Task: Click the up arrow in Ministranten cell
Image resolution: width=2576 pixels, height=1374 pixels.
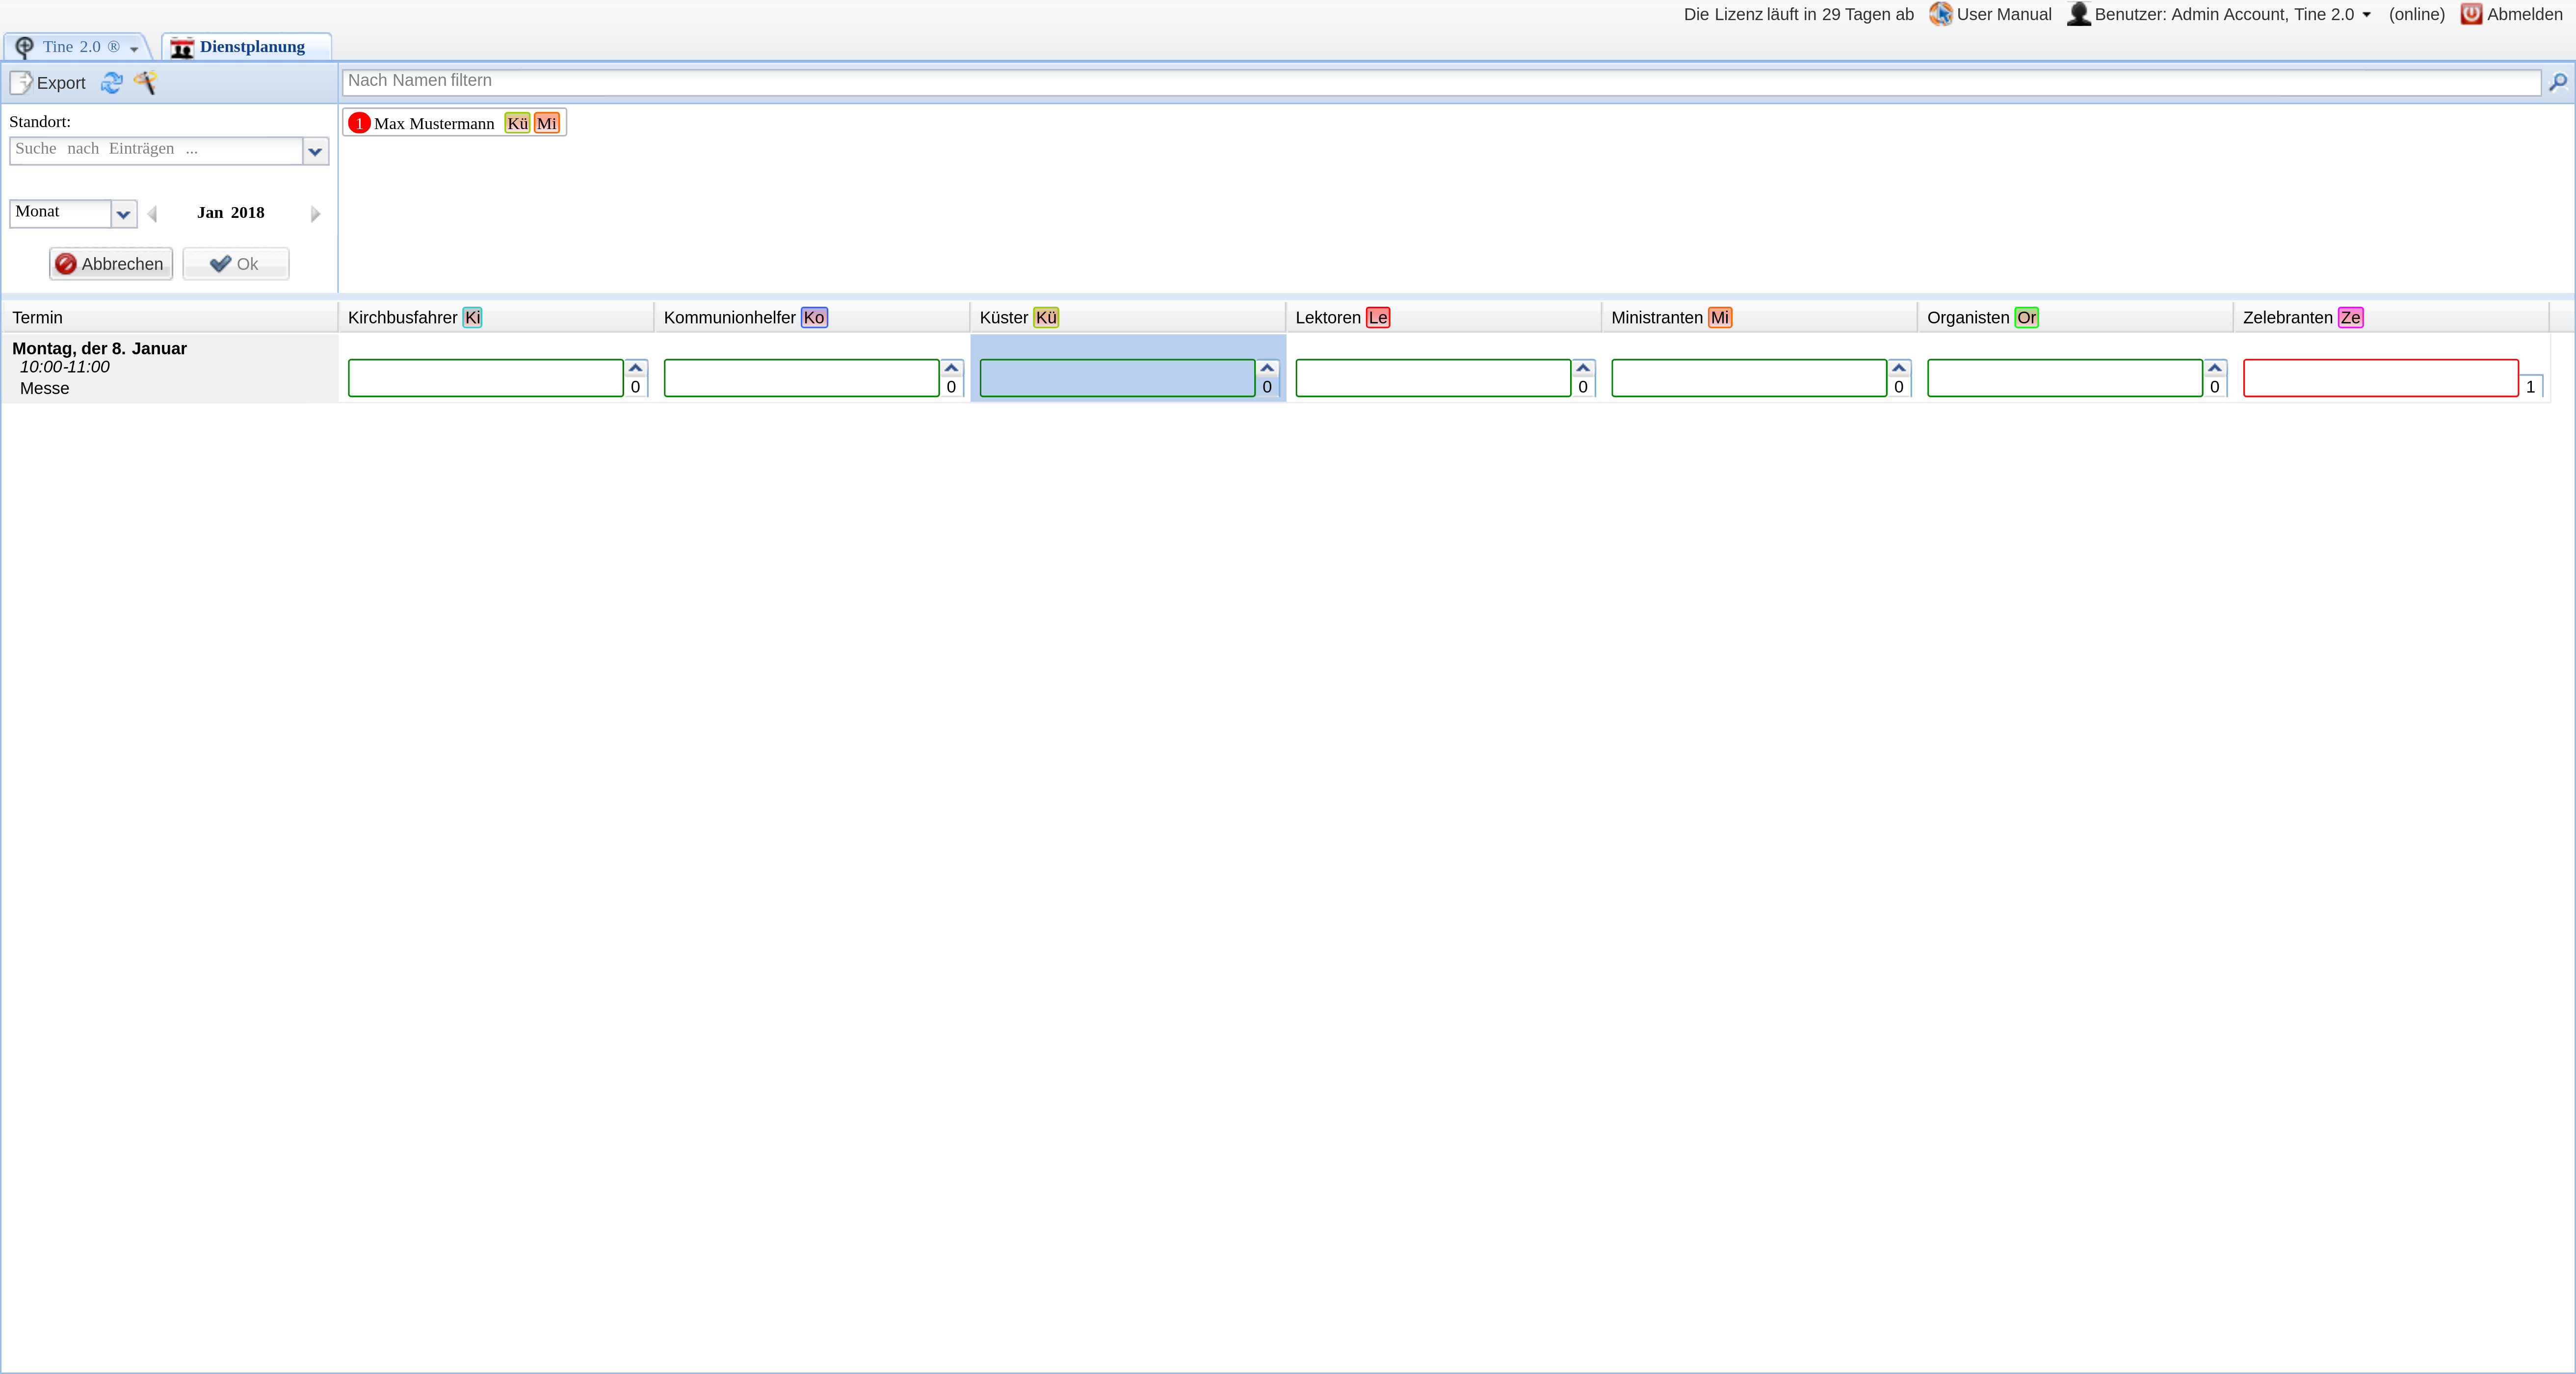Action: (x=1900, y=368)
